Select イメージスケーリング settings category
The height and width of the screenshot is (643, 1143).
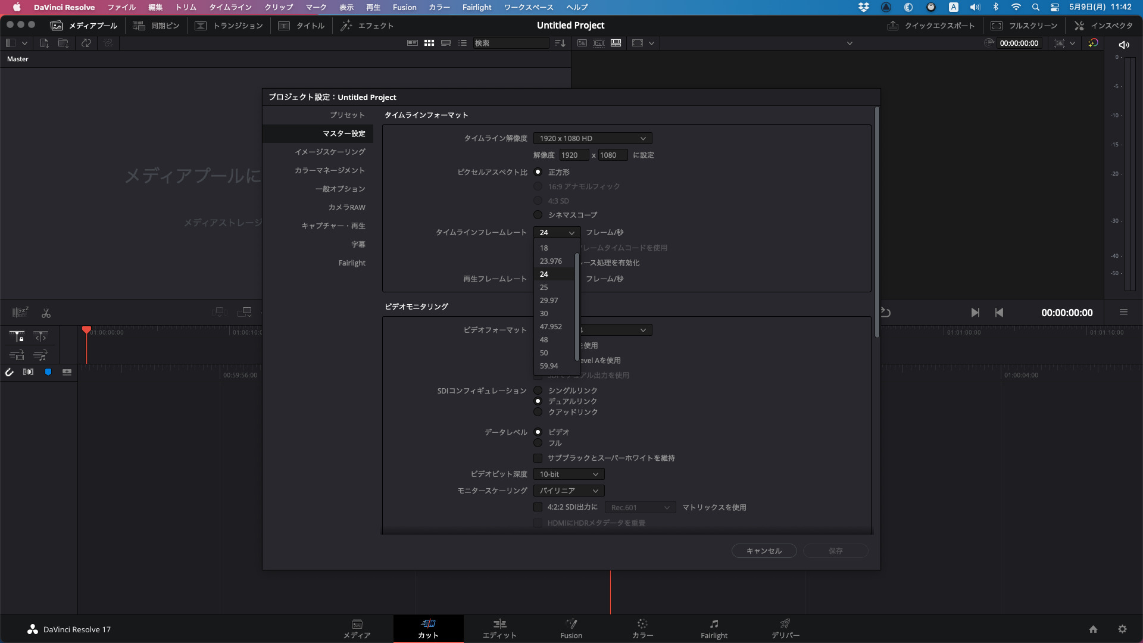pyautogui.click(x=330, y=152)
